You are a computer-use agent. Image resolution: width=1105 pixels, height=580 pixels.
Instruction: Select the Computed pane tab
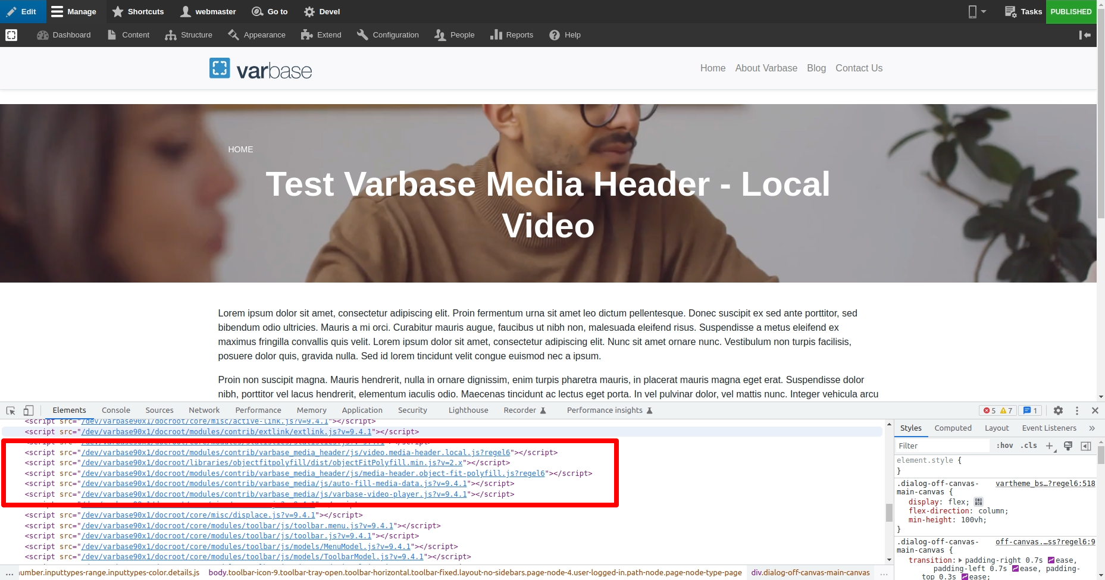[x=953, y=428]
